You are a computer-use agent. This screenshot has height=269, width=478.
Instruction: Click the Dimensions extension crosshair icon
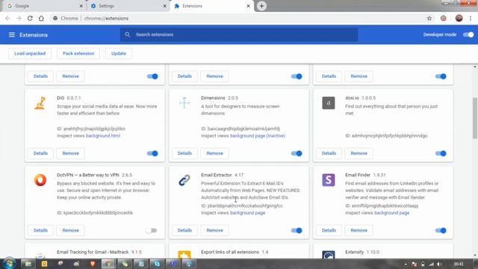pos(184,103)
